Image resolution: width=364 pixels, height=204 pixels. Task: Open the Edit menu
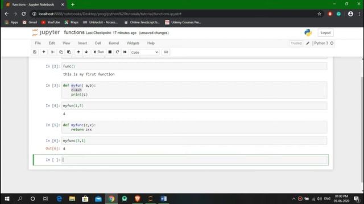click(52, 43)
